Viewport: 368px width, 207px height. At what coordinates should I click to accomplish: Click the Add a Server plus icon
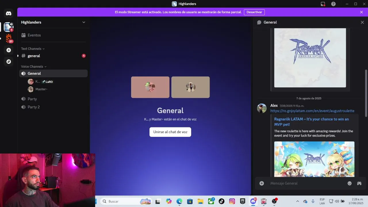click(x=9, y=50)
